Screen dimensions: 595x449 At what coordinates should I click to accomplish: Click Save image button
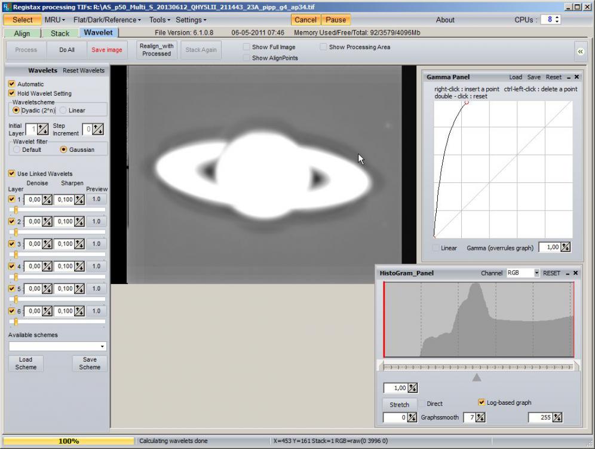coord(106,50)
